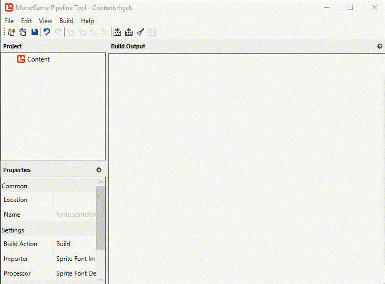Open the Processor value dropdown
The image size is (385, 284).
tap(75, 273)
